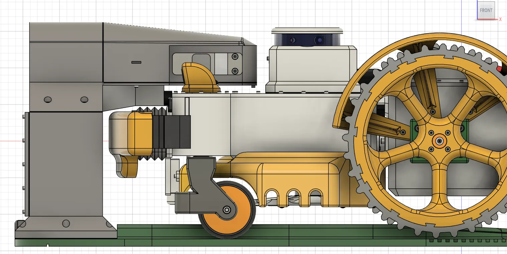Select the gray caster wheel bracket
This screenshot has height=254, width=507.
(204, 187)
